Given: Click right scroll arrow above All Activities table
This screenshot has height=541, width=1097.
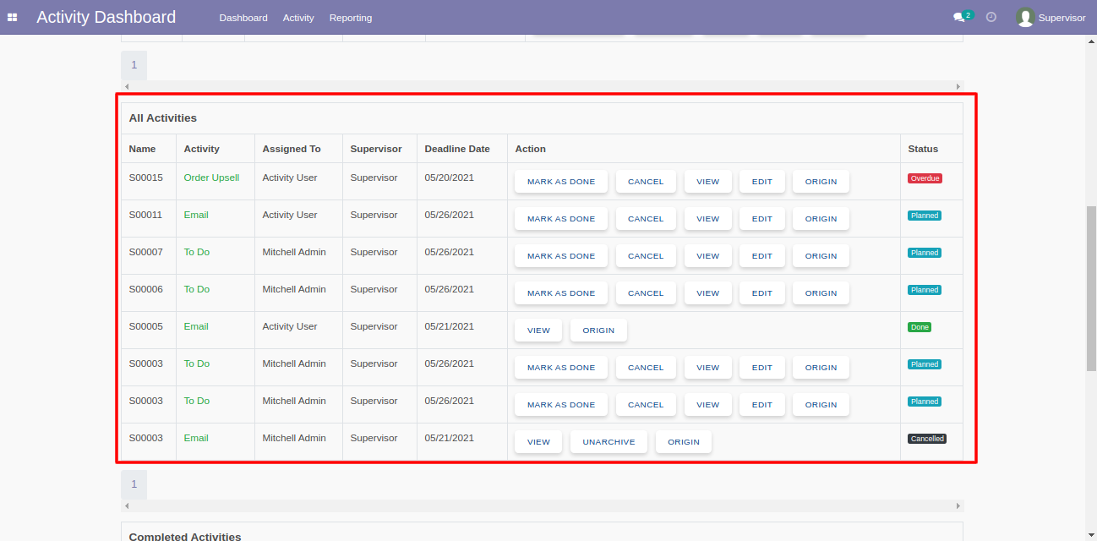Looking at the screenshot, I should 958,86.
